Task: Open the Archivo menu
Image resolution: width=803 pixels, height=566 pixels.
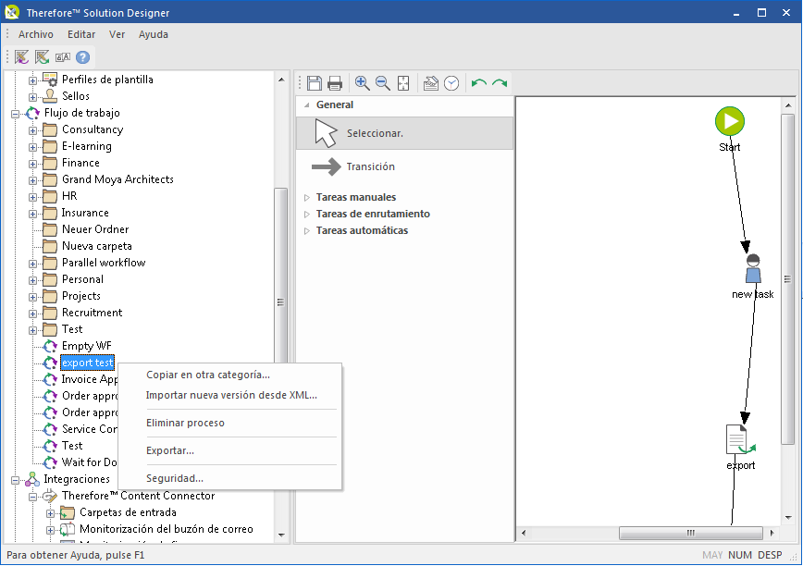Action: (x=36, y=34)
